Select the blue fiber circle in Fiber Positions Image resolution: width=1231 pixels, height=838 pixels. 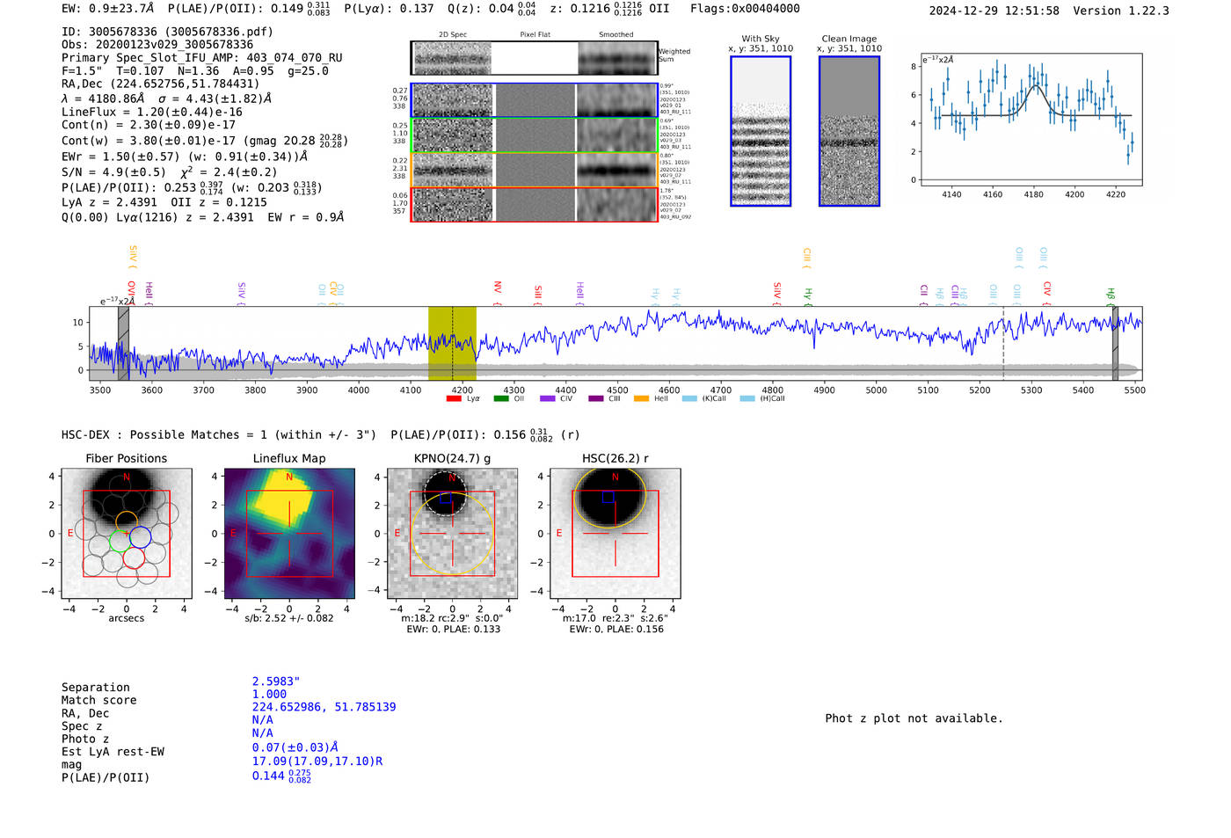click(x=141, y=536)
